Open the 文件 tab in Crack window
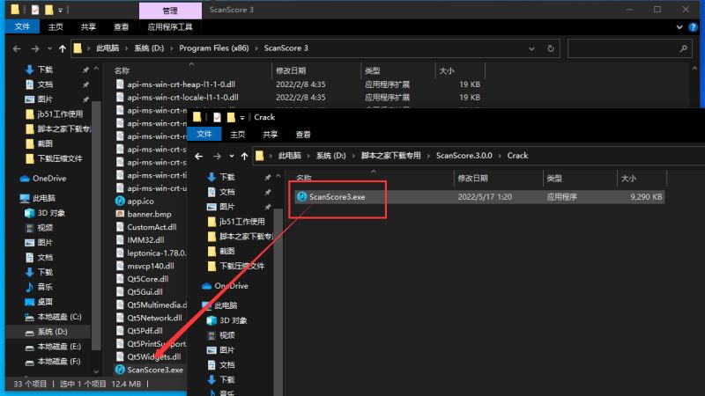Viewport: 705px width, 396px height. 204,135
